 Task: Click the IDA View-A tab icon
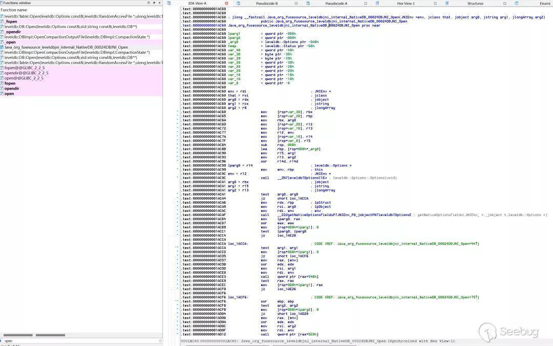pos(169,3)
